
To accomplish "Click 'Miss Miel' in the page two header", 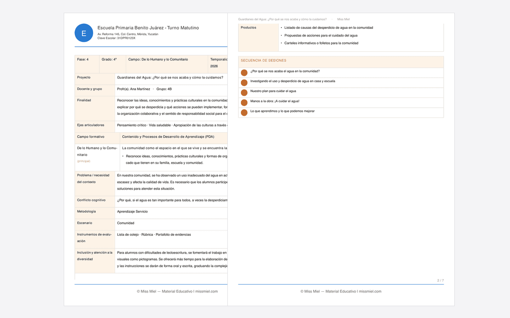I will click(343, 19).
